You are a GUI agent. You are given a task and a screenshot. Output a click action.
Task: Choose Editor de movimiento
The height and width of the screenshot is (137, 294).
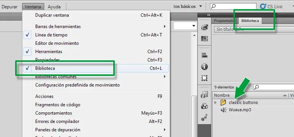pos(96,43)
